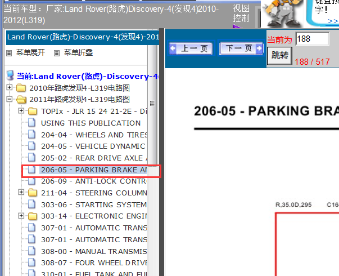339x276 pixels.
Task: Click the 206-05 PARKING BRAKE page icon
Action: (x=32, y=170)
